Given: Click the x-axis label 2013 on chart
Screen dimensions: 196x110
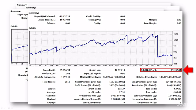Looking at the screenshot, I should tap(129, 66).
